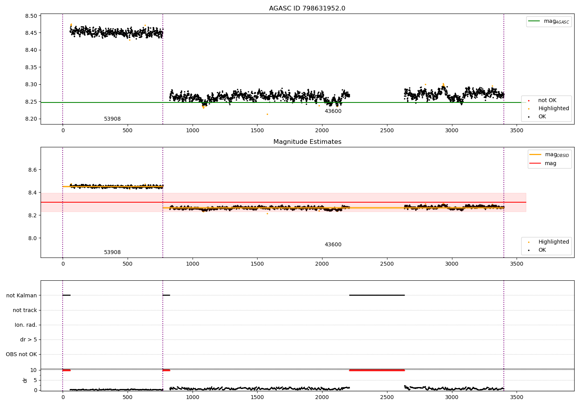This screenshot has height=406, width=580.
Task: Click the 8.45 y-axis tick label
Action: coord(31,33)
